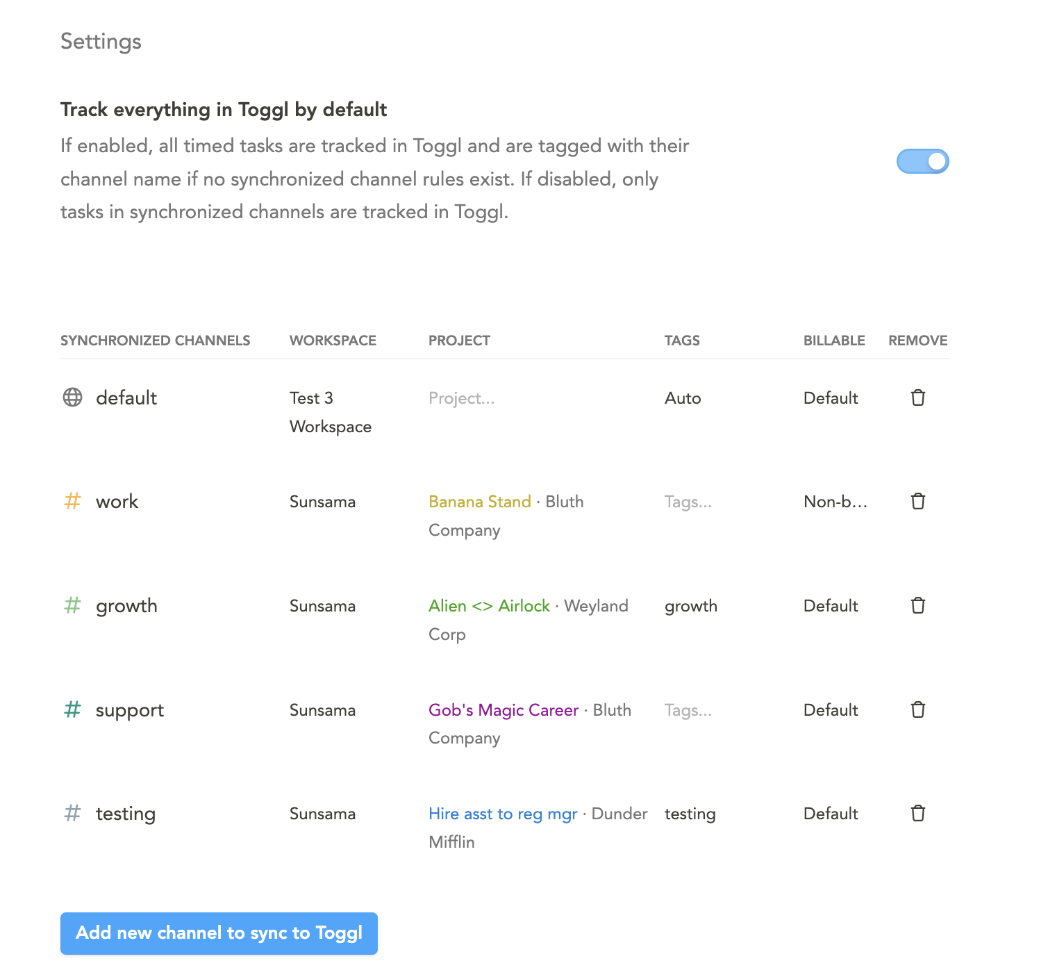Screen dimensions: 1048x977
Task: Disable "Track everything in Toggl by default"
Action: [922, 161]
